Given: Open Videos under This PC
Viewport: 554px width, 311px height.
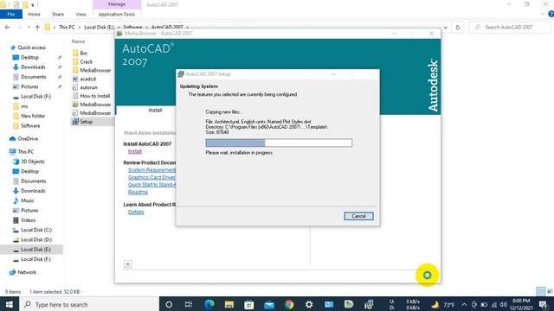Looking at the screenshot, I should 28,220.
